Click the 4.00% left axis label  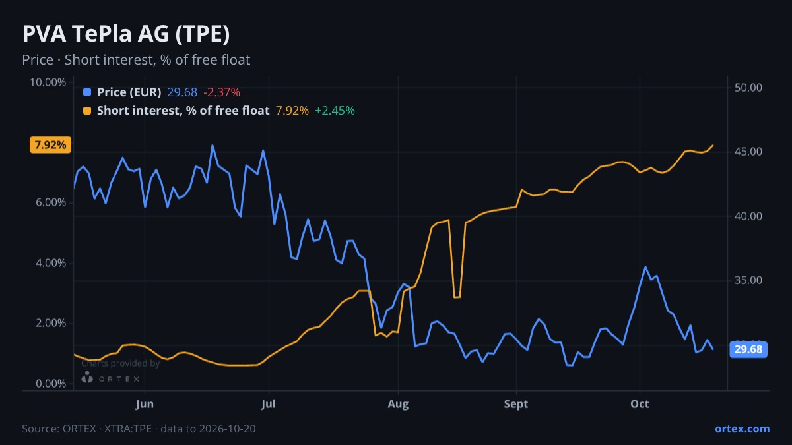50,263
